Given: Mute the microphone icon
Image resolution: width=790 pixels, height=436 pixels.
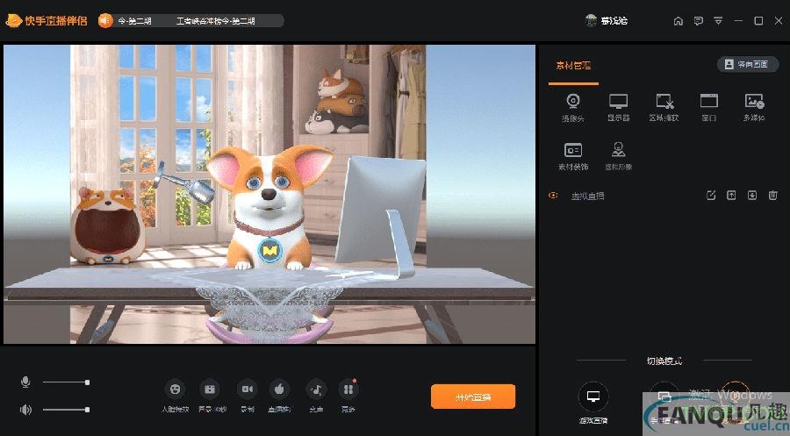Looking at the screenshot, I should coord(25,382).
